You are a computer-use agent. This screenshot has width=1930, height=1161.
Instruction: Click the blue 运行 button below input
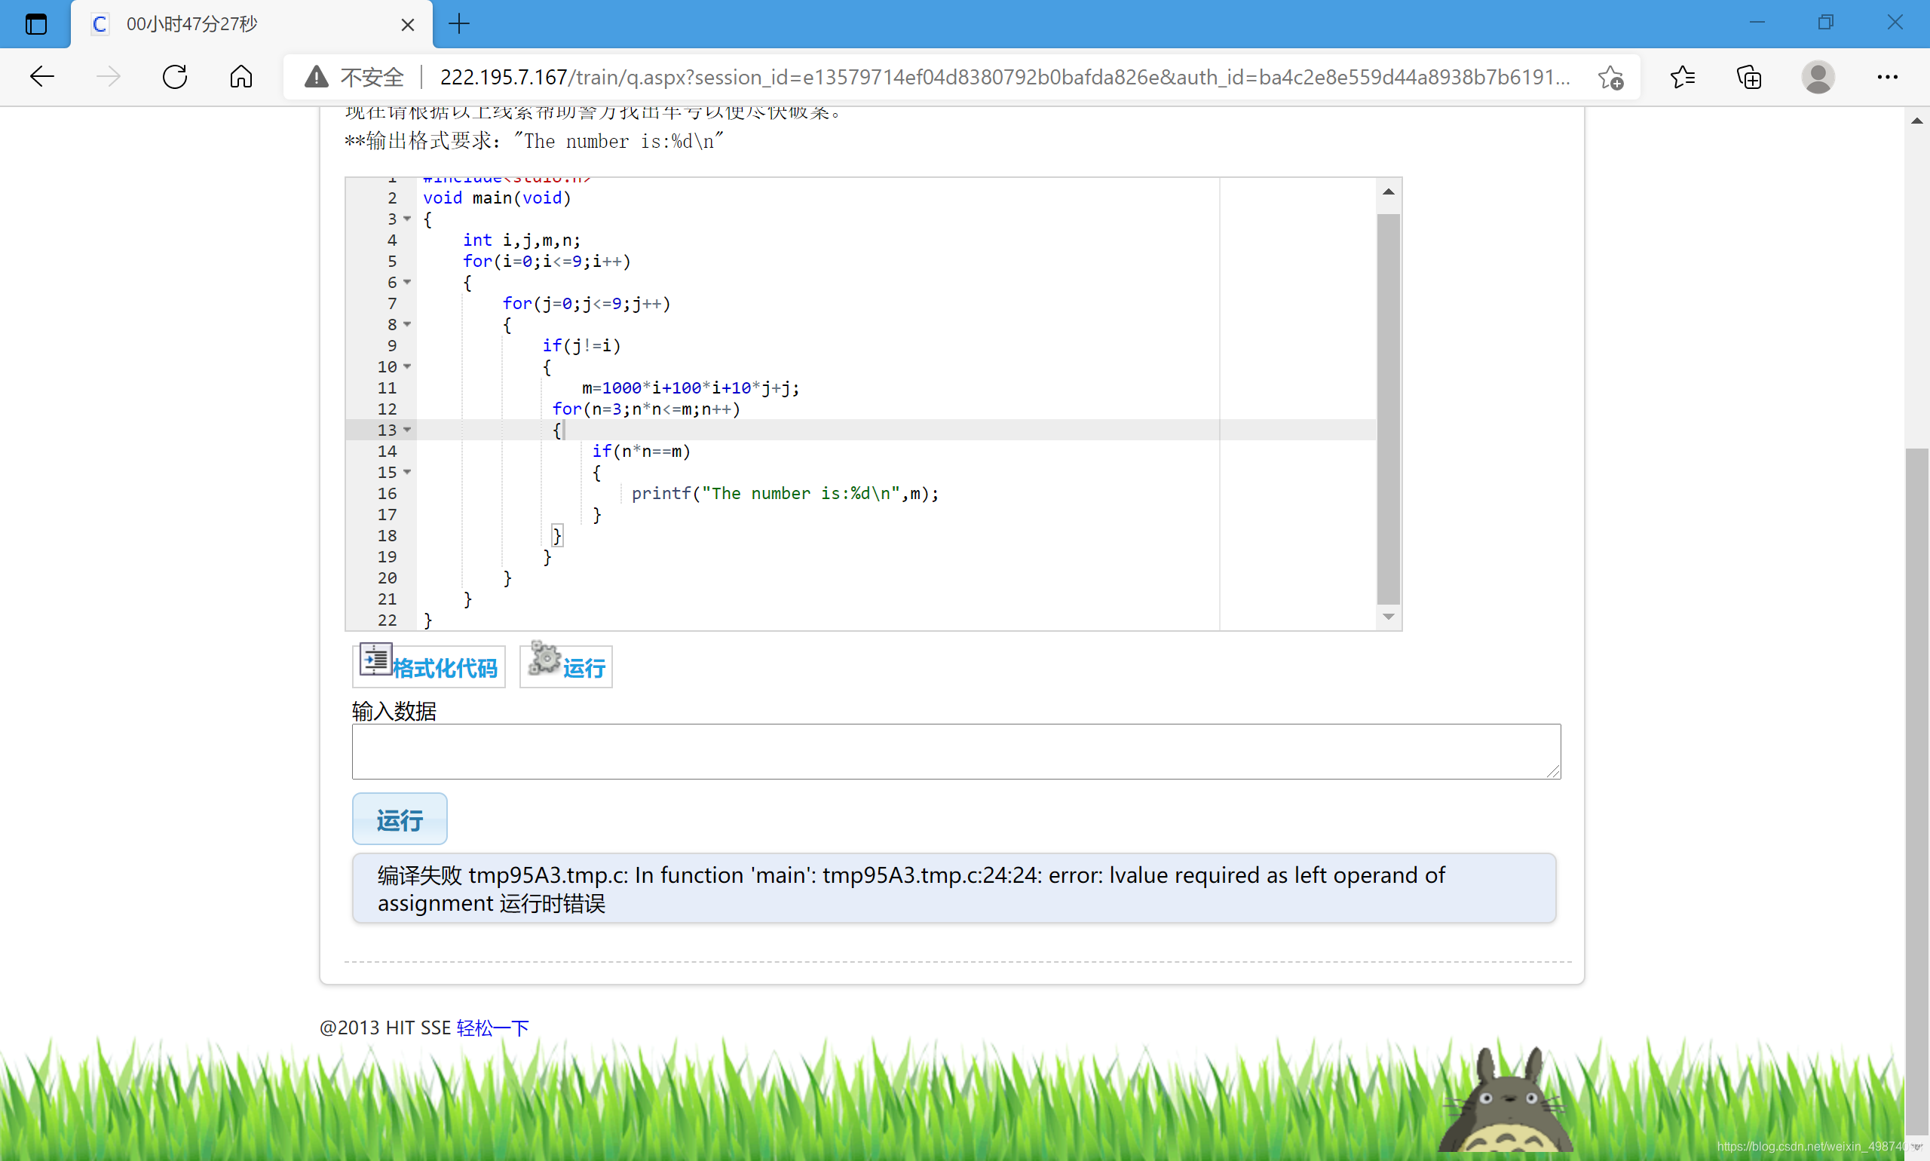400,819
